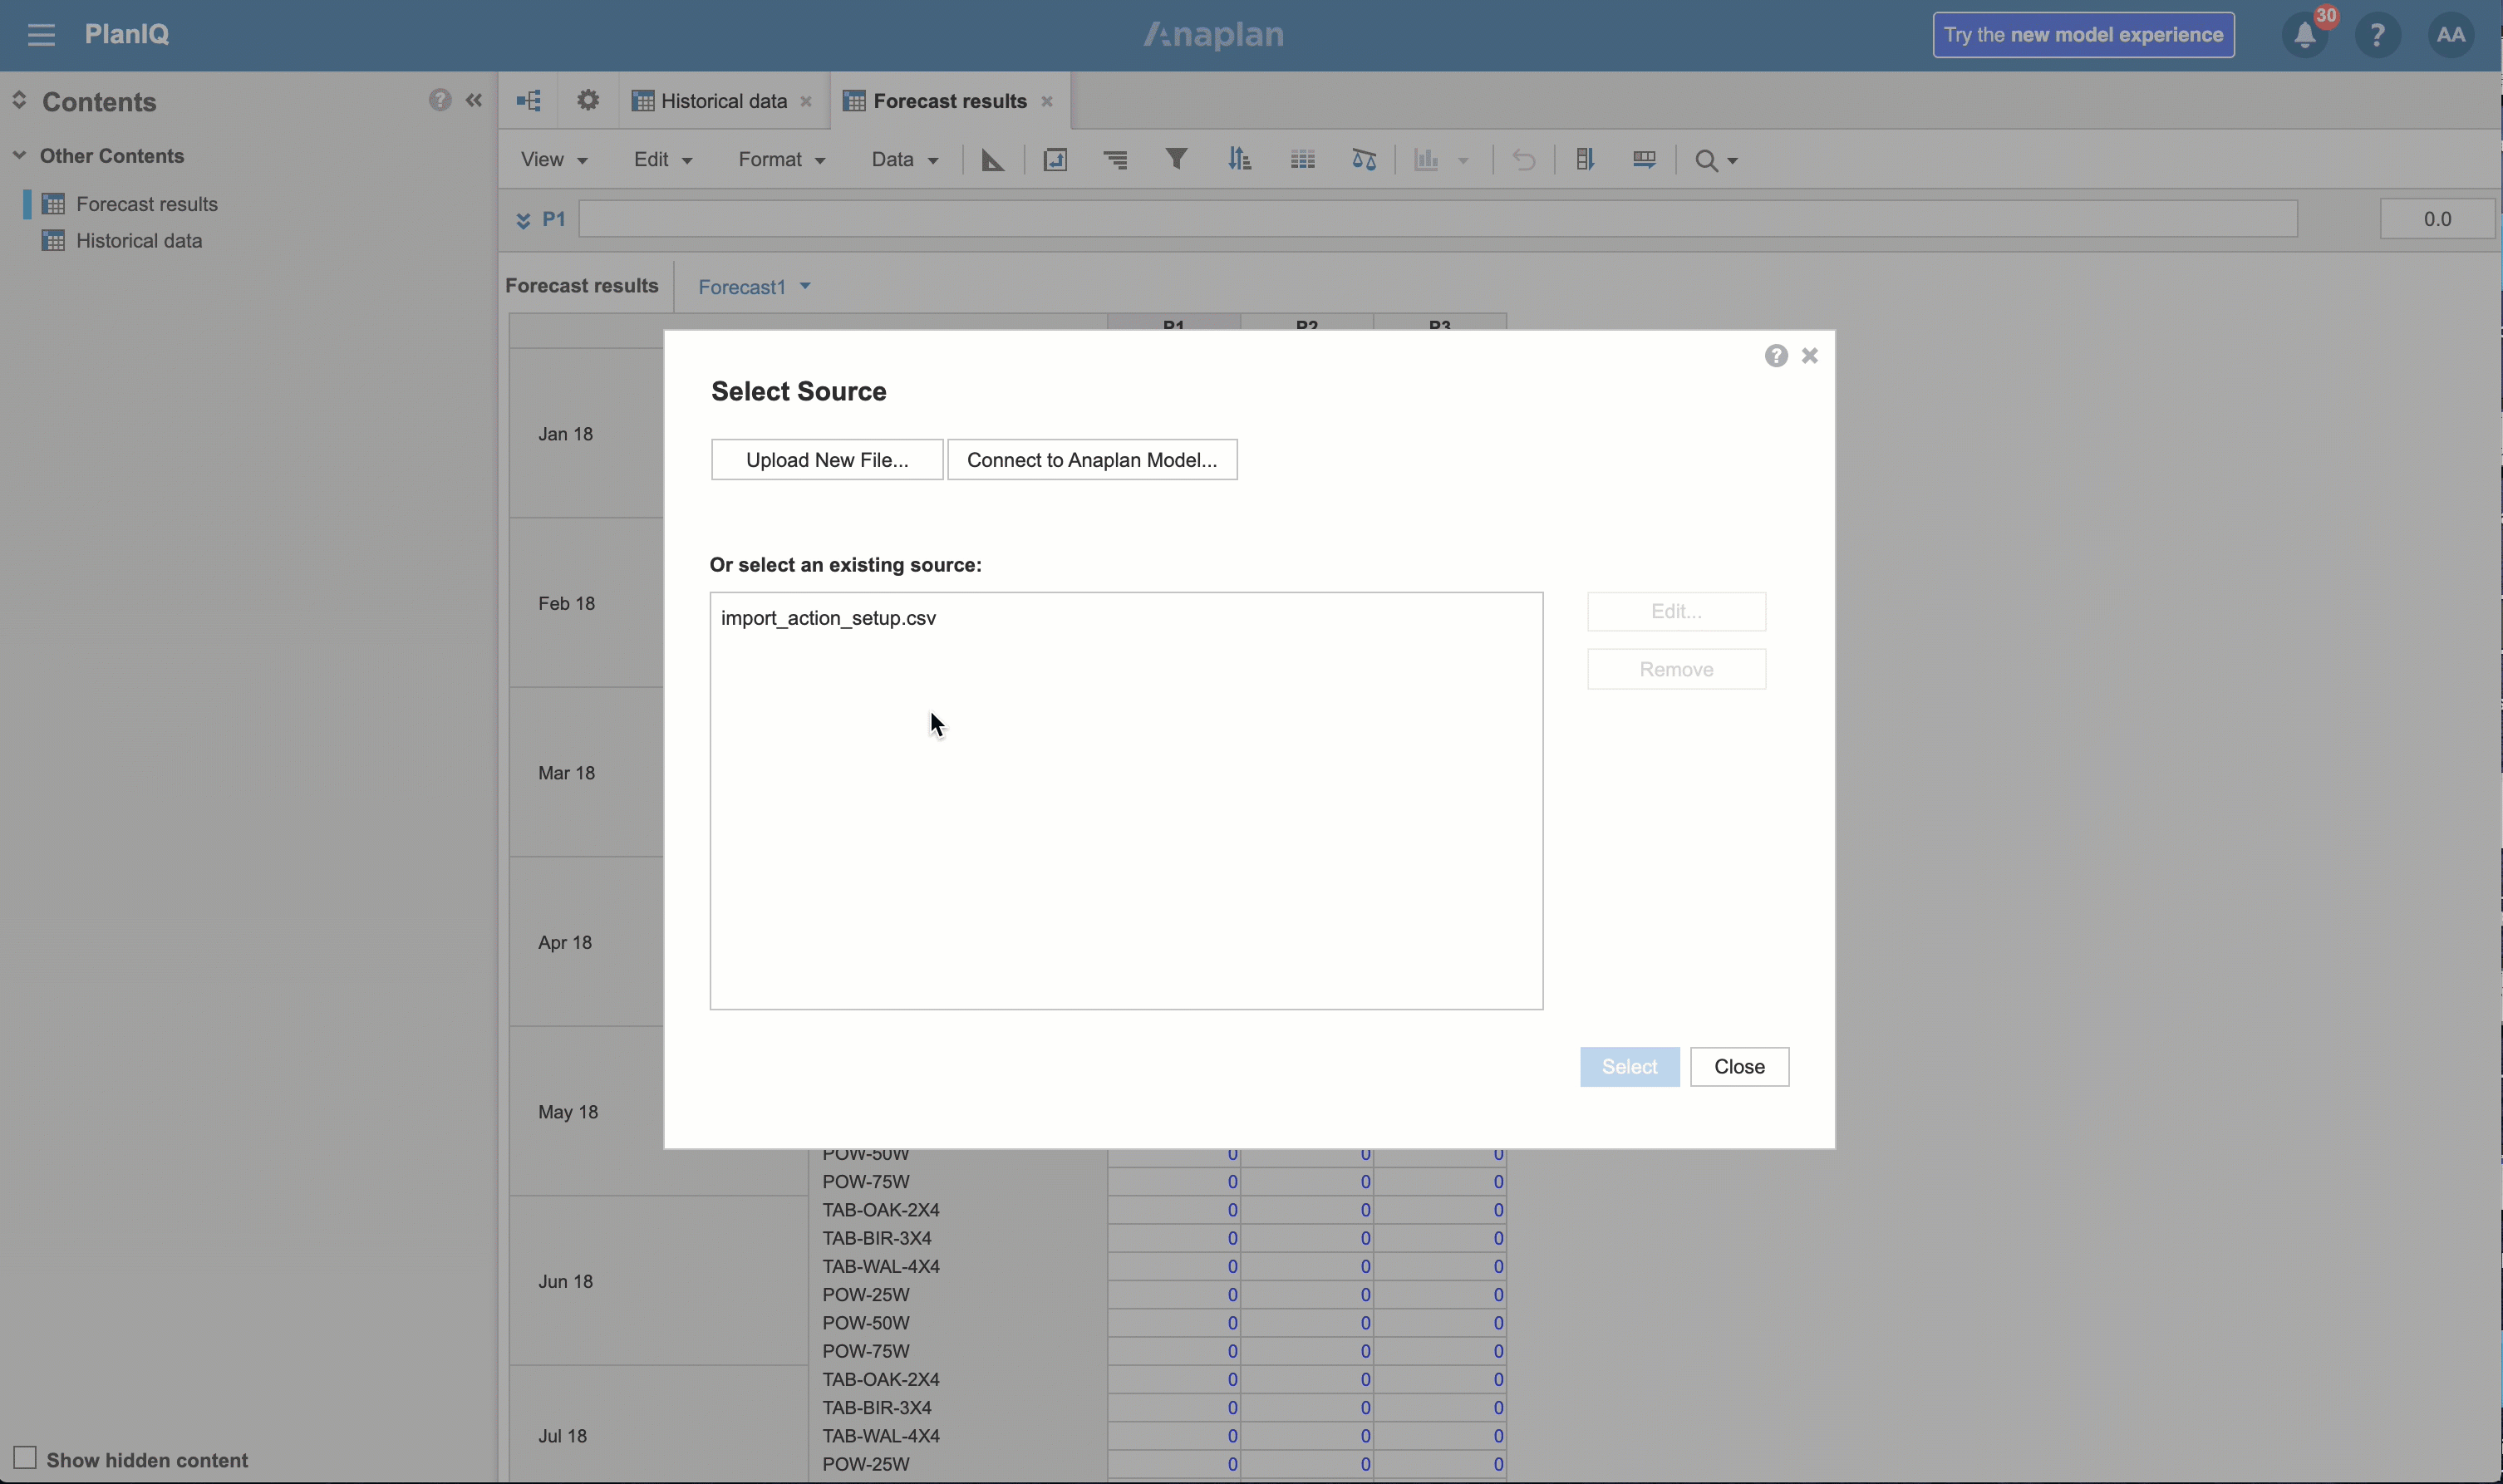Screen dimensions: 2503x1484
Task: Collapse the Other Contents section
Action: coord(19,155)
